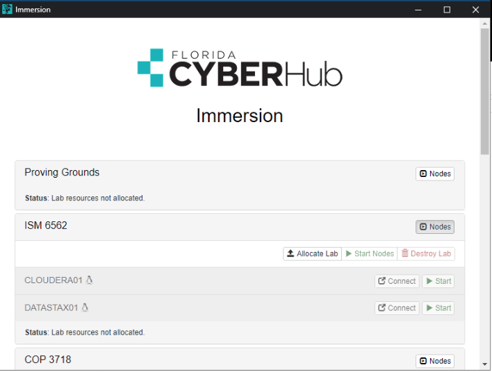Viewport: 492px width, 372px height.
Task: Start the DATASTAX01 node
Action: 438,308
